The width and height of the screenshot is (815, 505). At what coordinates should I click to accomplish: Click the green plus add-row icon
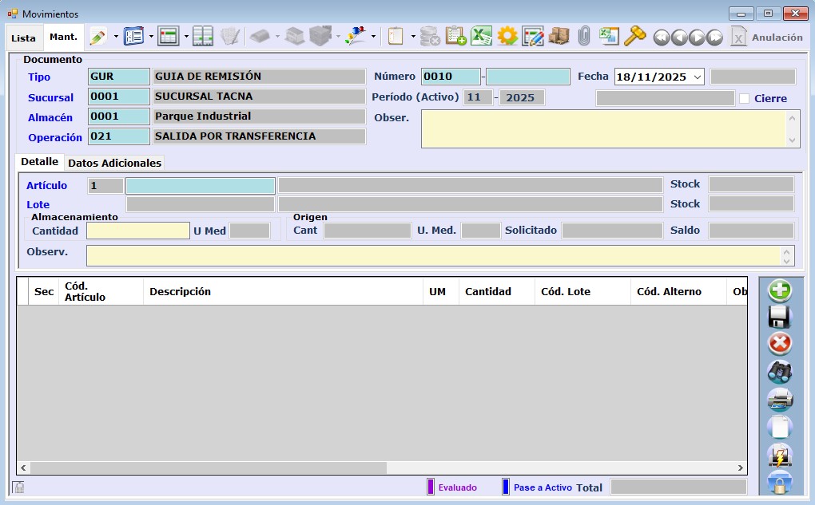click(x=779, y=290)
